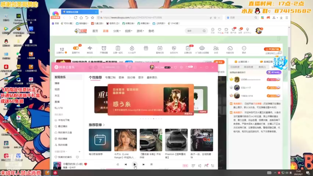Open the 游戏 dropdown on Douyu navbar
Image resolution: width=313 pixels, height=176 pixels.
click(x=140, y=31)
